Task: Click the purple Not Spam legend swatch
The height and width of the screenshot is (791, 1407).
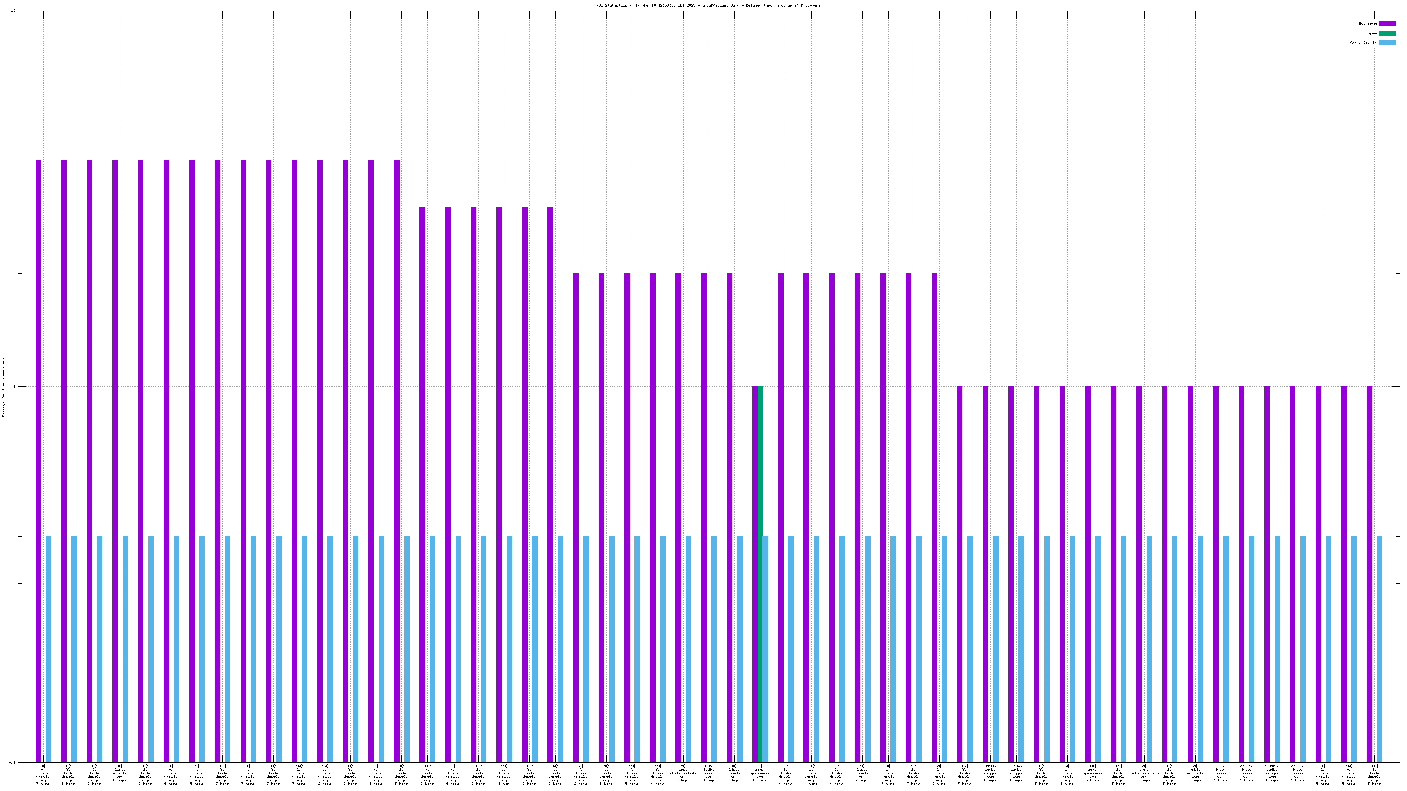Action: [1387, 23]
